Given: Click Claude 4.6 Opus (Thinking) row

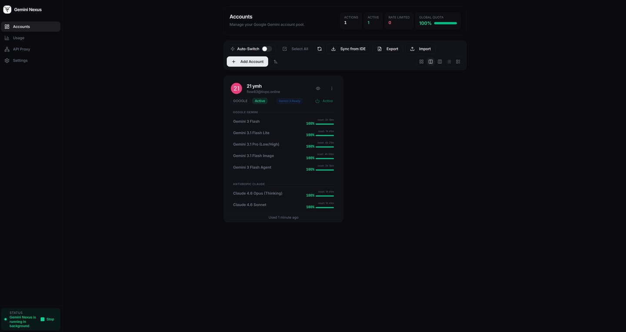Looking at the screenshot, I should [x=283, y=193].
